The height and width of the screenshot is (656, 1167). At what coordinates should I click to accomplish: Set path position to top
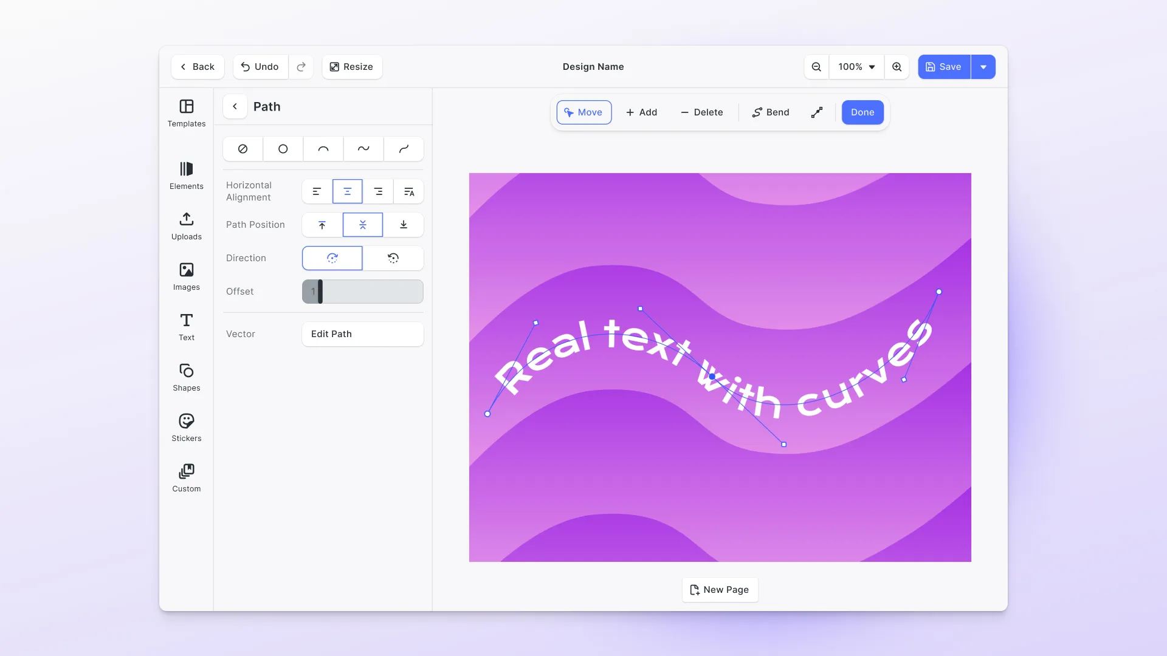click(322, 225)
